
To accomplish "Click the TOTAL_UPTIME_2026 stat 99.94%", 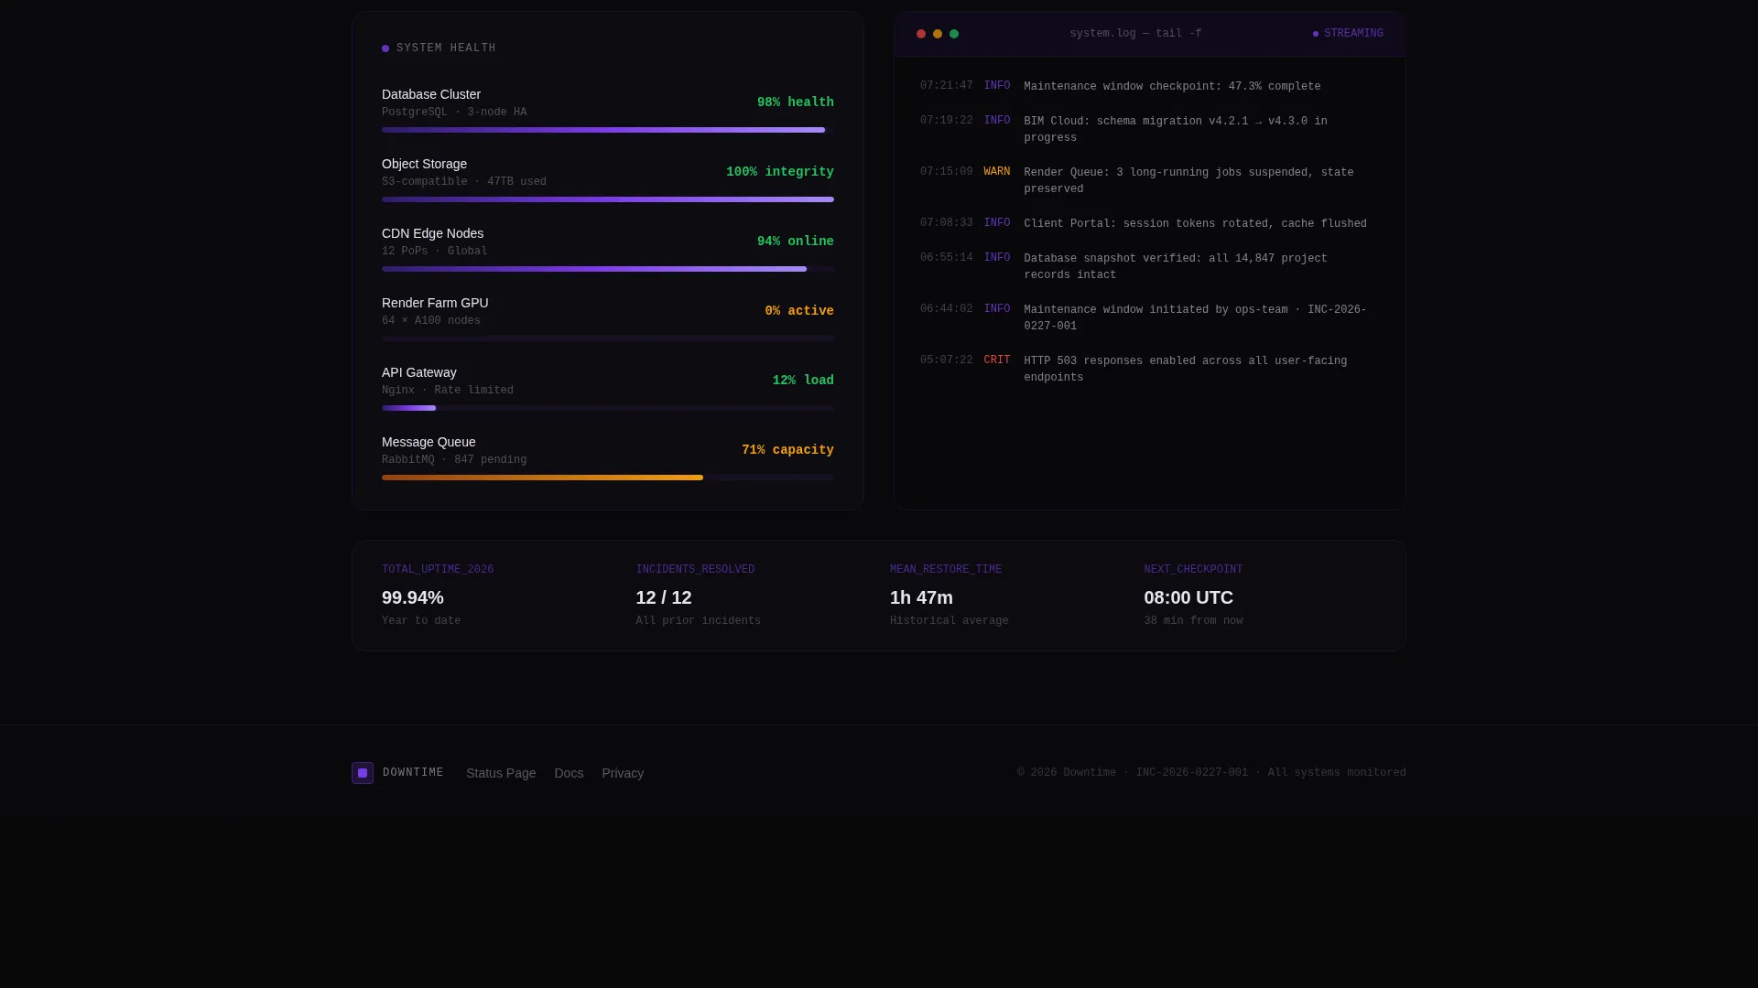I will [x=413, y=597].
